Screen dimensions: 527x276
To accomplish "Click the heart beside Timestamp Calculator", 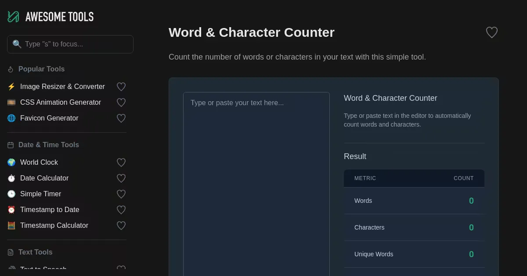I will pos(121,226).
